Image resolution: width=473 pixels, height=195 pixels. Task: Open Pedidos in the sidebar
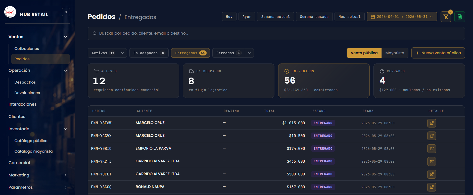click(40, 59)
